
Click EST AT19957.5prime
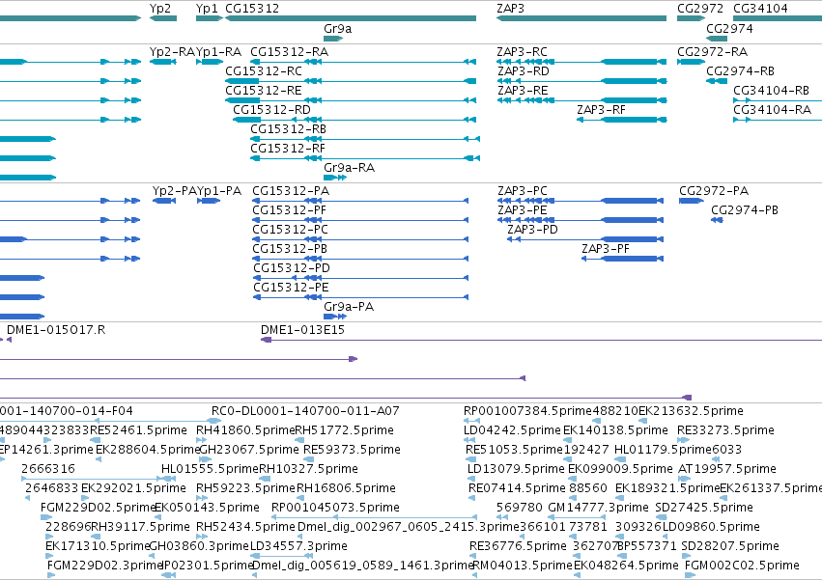point(727,469)
